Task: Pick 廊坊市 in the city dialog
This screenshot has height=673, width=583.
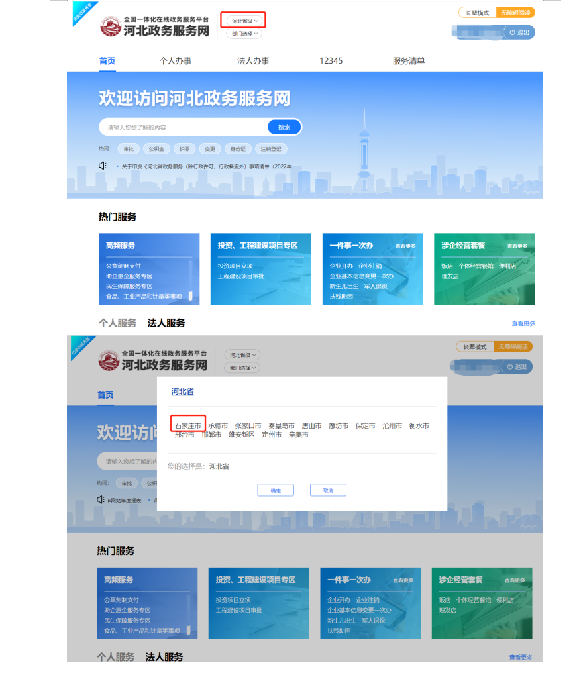Action: pos(339,426)
